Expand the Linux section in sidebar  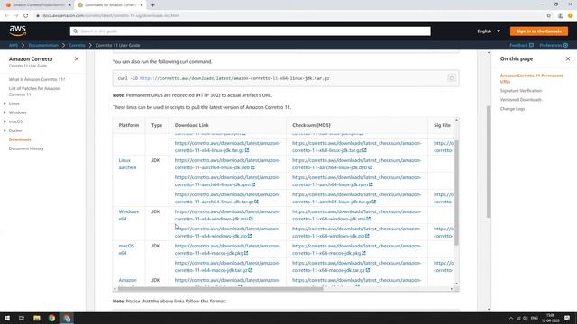coord(5,103)
